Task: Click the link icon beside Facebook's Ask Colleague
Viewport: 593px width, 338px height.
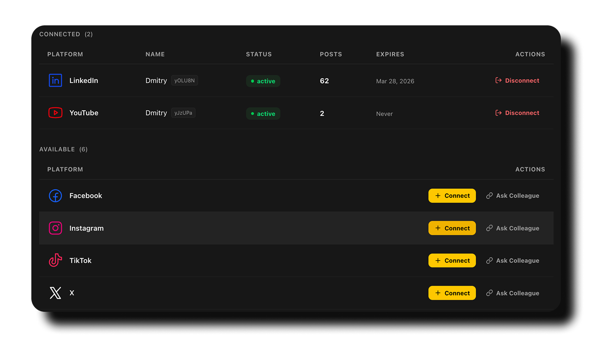Action: click(x=490, y=196)
